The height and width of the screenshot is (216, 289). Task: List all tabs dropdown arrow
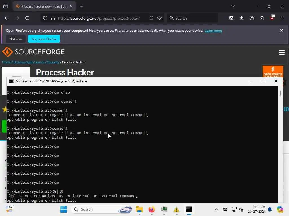coord(233,6)
